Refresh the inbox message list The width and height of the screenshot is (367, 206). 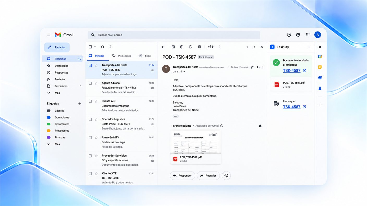click(103, 47)
